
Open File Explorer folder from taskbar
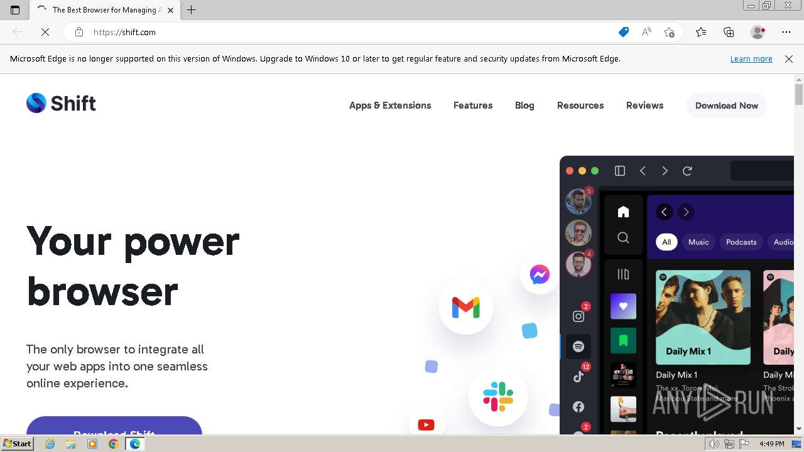(71, 444)
